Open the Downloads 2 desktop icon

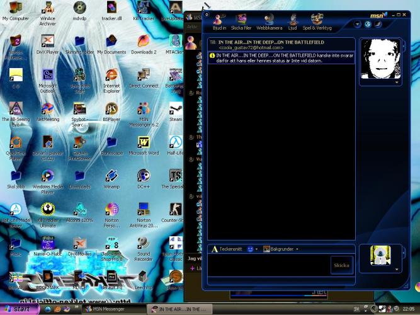(x=144, y=45)
